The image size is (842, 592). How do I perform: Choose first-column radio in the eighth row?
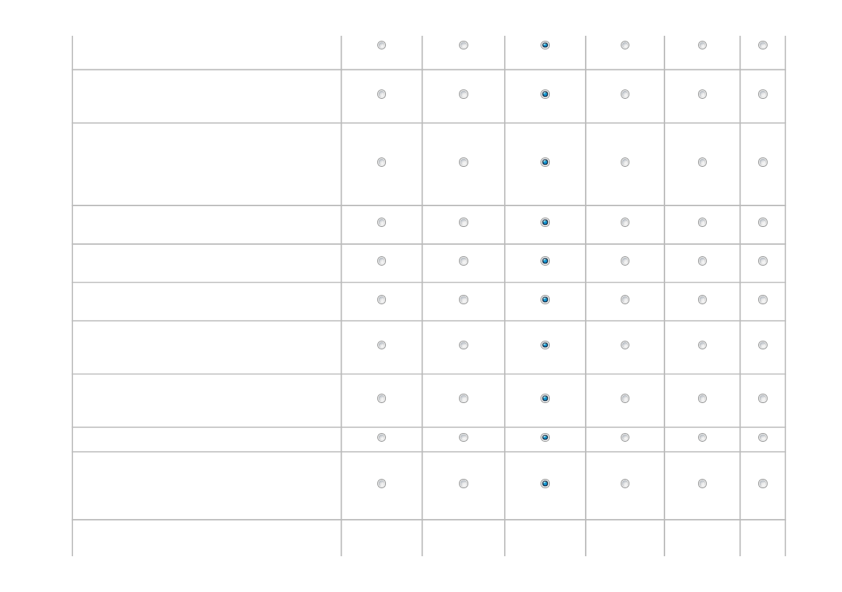click(381, 398)
